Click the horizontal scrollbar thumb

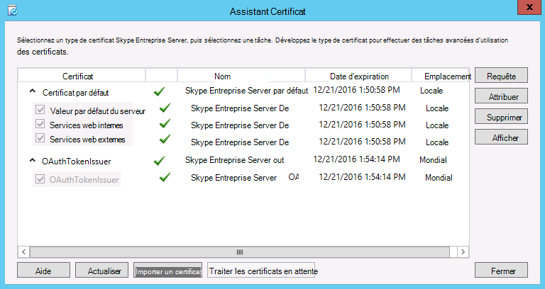click(239, 252)
